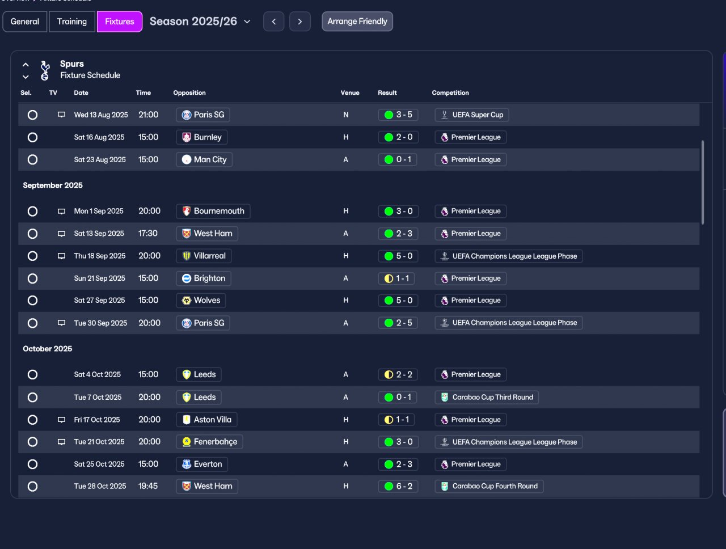Click the Champions League trophy icon on Fenerbahçe row
Screen dimensions: 726x549
tap(445, 442)
